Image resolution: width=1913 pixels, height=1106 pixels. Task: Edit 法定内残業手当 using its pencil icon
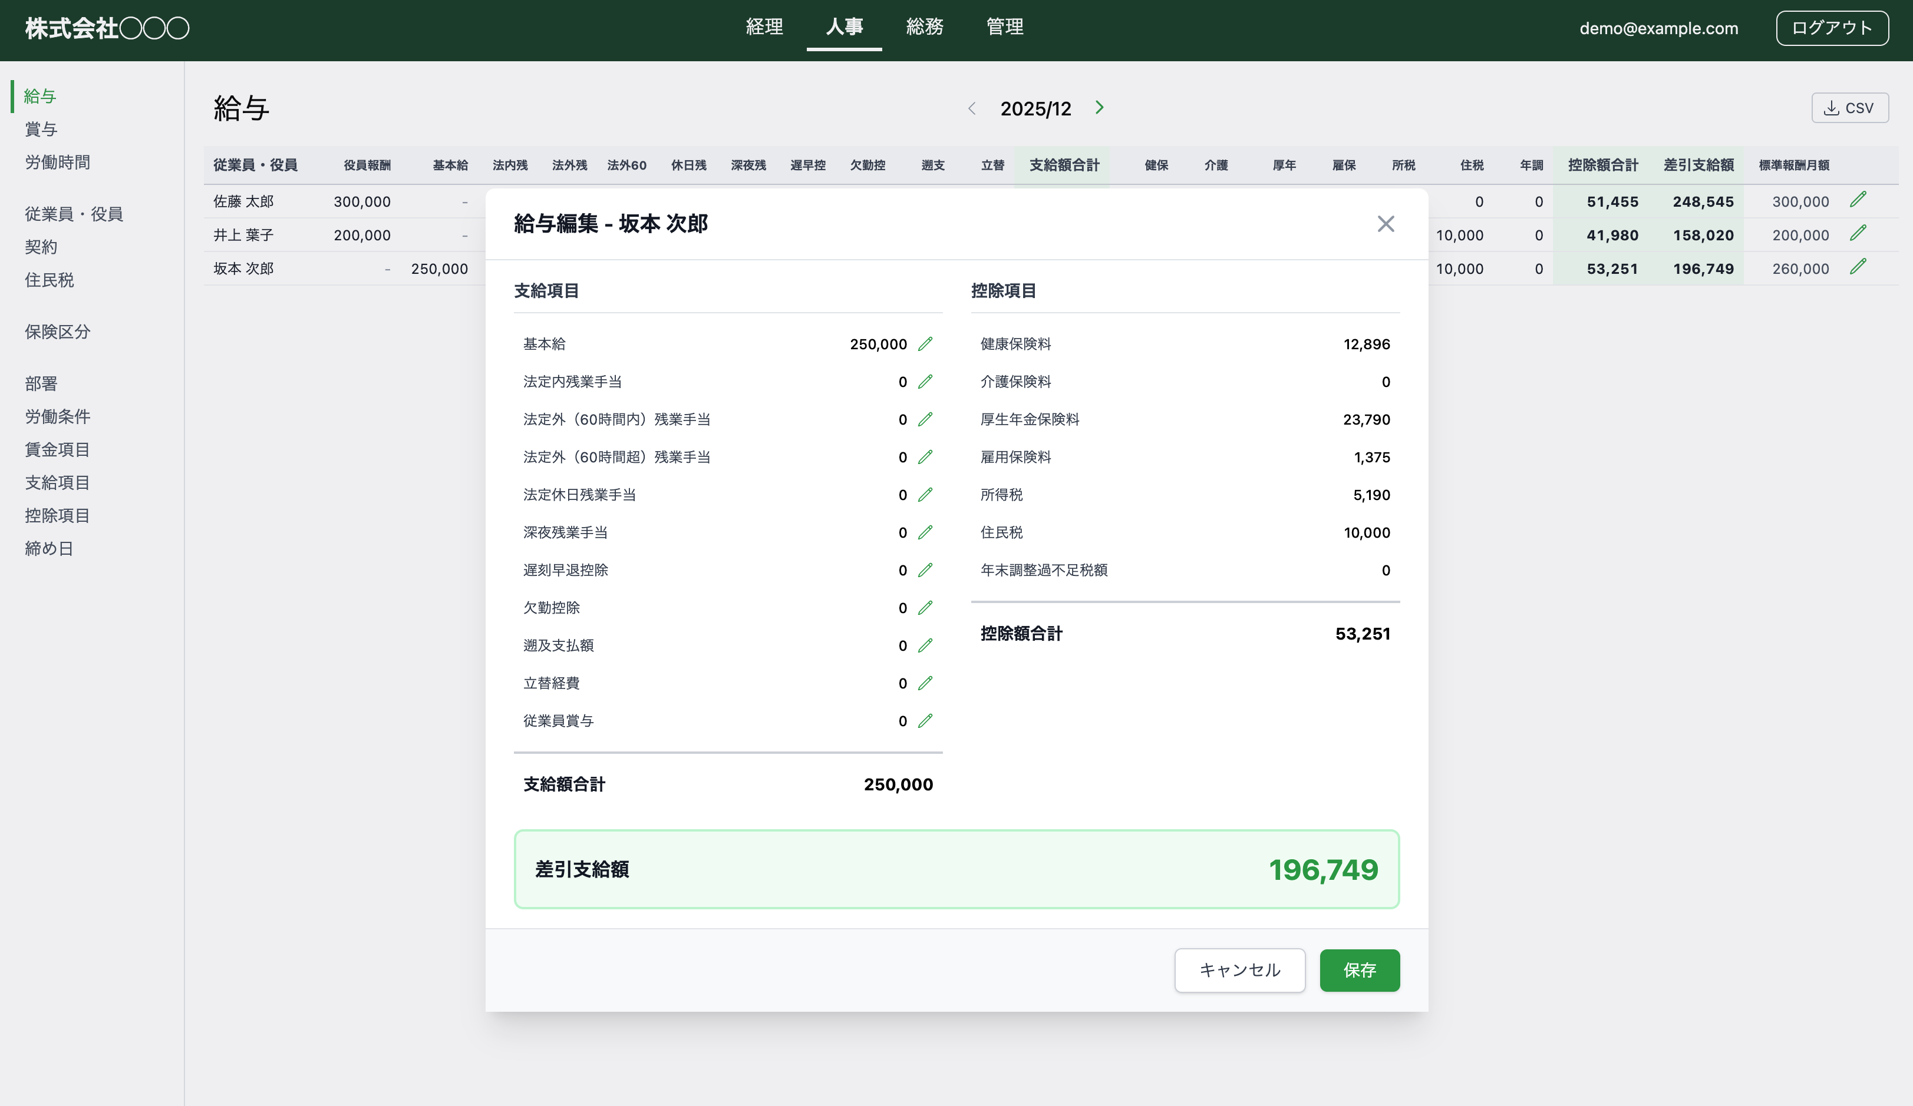(925, 382)
